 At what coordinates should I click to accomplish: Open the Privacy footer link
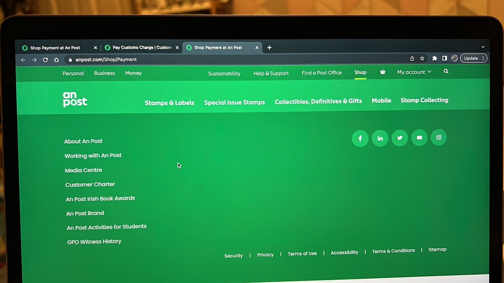click(265, 255)
